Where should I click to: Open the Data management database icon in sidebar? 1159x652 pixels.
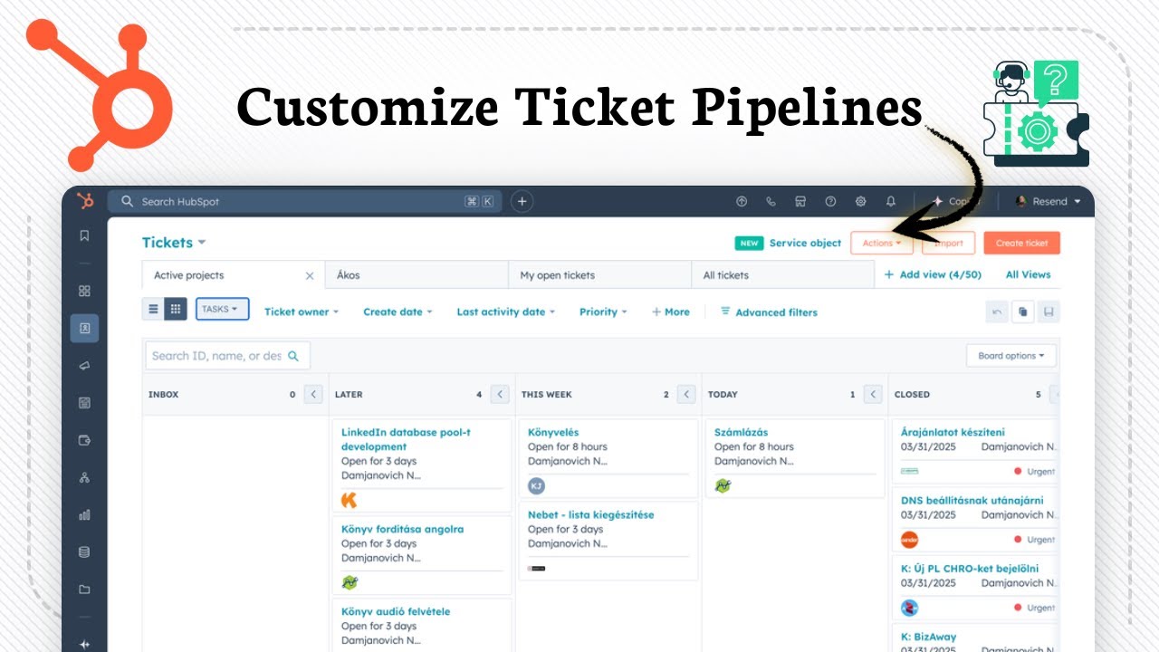pyautogui.click(x=84, y=551)
